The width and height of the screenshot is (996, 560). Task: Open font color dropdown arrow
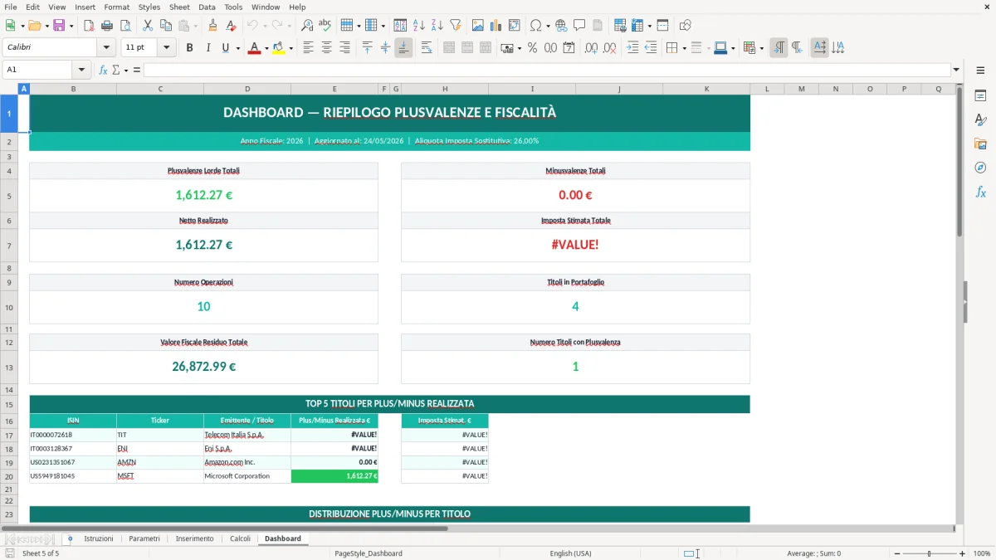pyautogui.click(x=266, y=48)
